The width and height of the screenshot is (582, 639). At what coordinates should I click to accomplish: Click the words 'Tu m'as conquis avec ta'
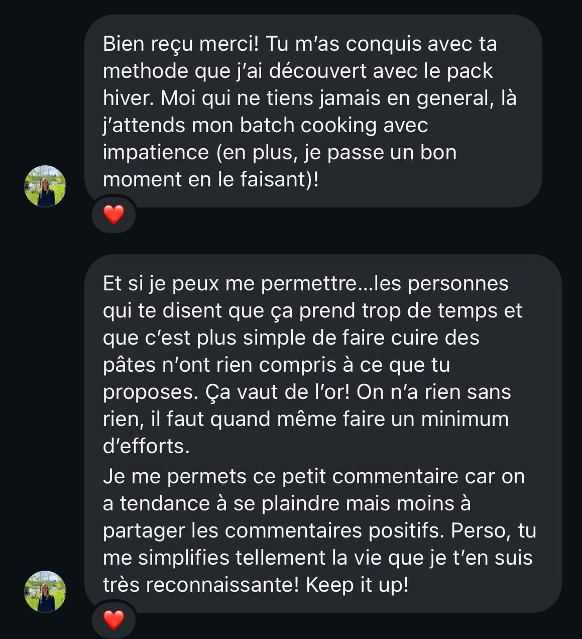[x=381, y=44]
